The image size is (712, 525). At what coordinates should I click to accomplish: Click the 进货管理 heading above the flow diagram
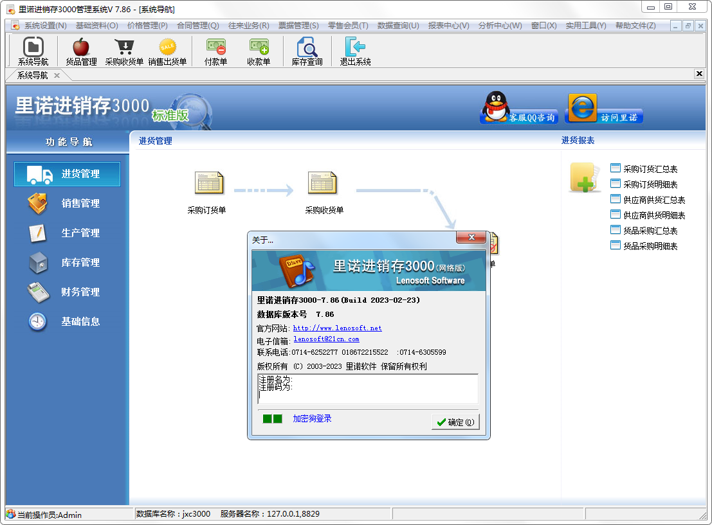click(155, 141)
